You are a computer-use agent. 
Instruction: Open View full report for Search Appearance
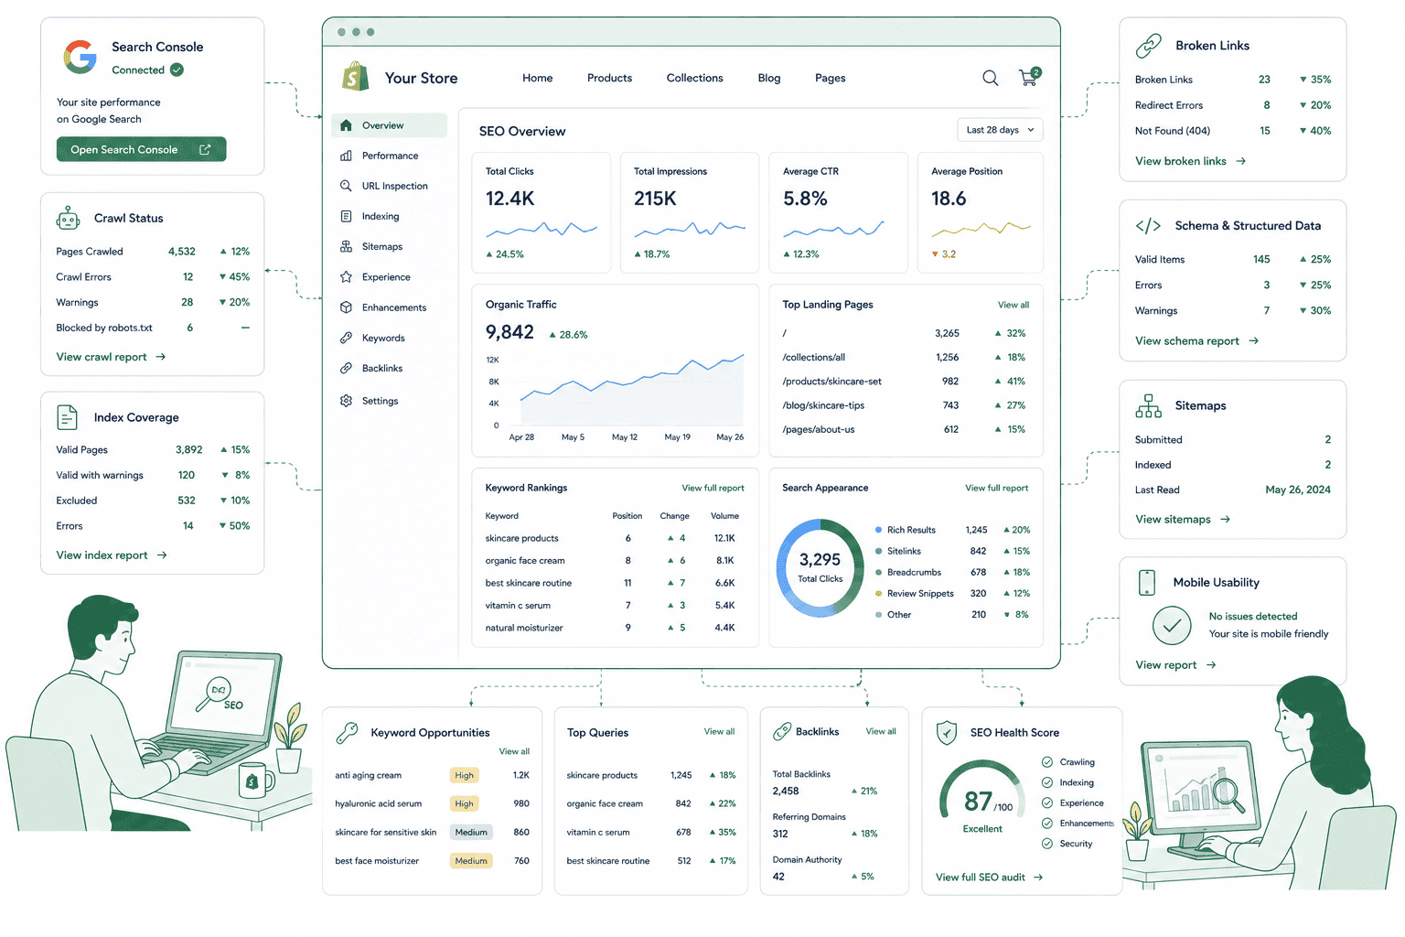point(996,488)
